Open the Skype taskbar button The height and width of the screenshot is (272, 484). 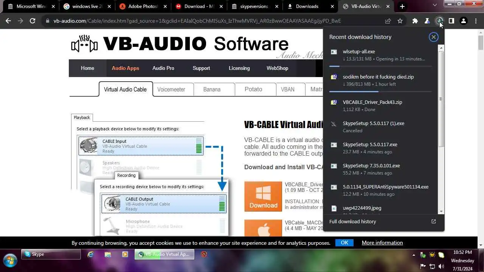51,254
